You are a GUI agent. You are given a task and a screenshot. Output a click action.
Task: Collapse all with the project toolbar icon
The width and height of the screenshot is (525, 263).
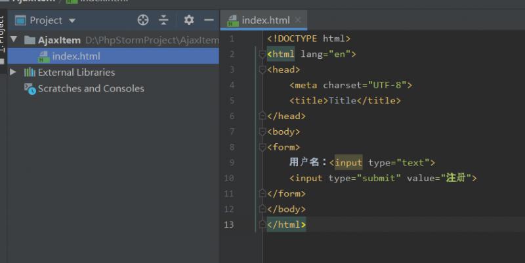click(x=163, y=20)
